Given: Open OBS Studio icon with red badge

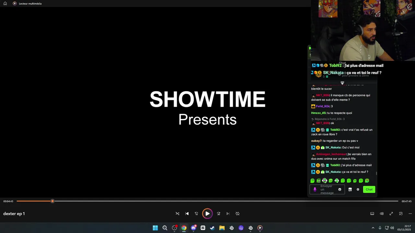Looking at the screenshot, I should [174, 228].
